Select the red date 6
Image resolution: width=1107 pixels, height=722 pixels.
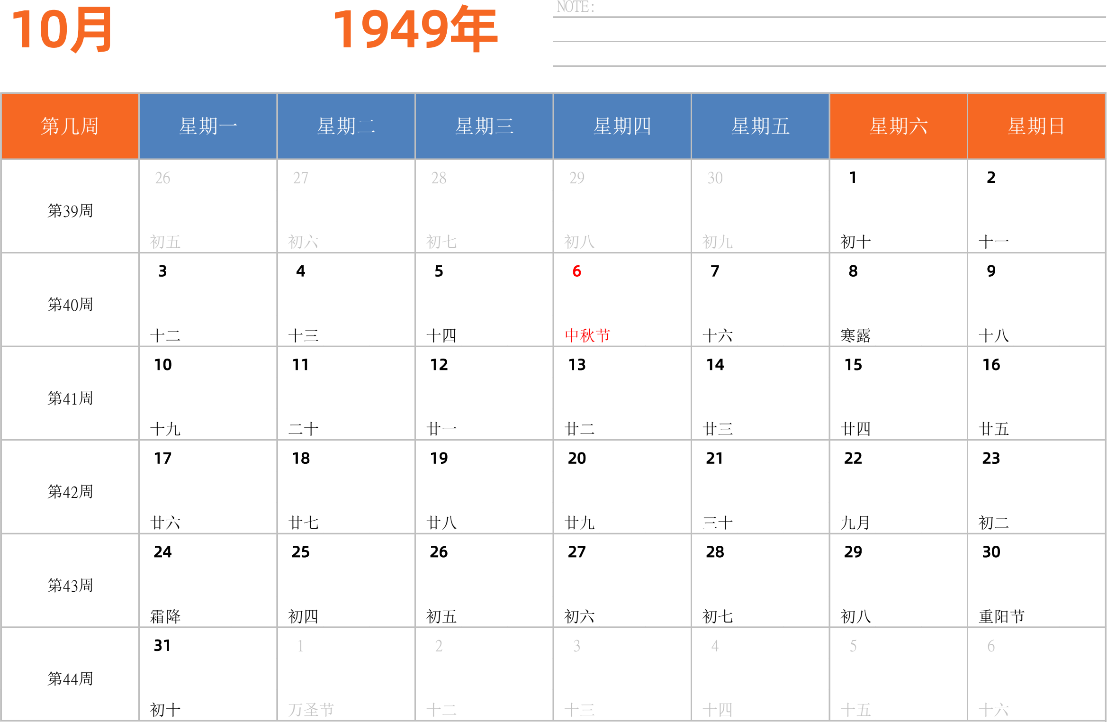point(576,271)
